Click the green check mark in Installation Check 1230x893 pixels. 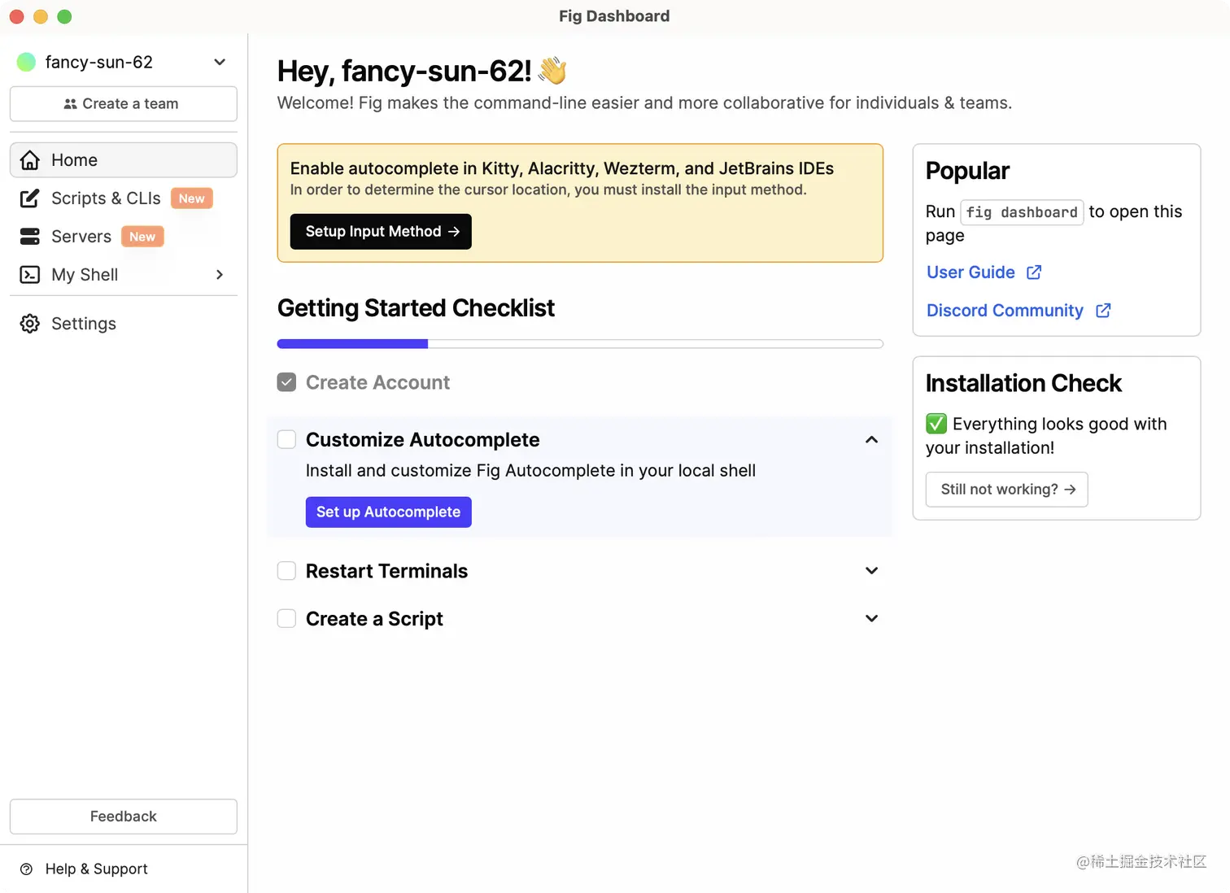coord(936,424)
